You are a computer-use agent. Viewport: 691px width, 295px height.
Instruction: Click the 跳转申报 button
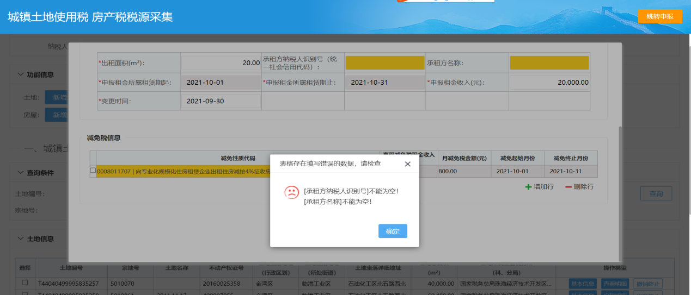click(x=659, y=16)
